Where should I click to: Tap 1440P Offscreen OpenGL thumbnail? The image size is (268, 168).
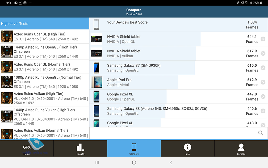pos(7,51)
